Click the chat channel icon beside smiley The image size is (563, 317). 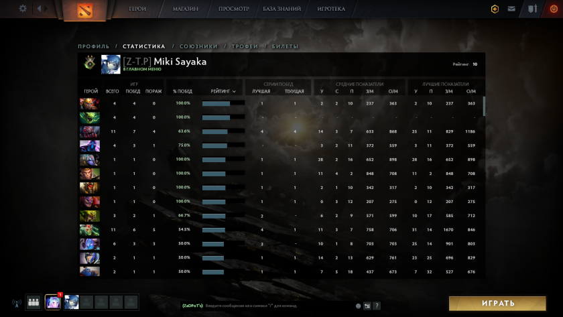pos(367,306)
